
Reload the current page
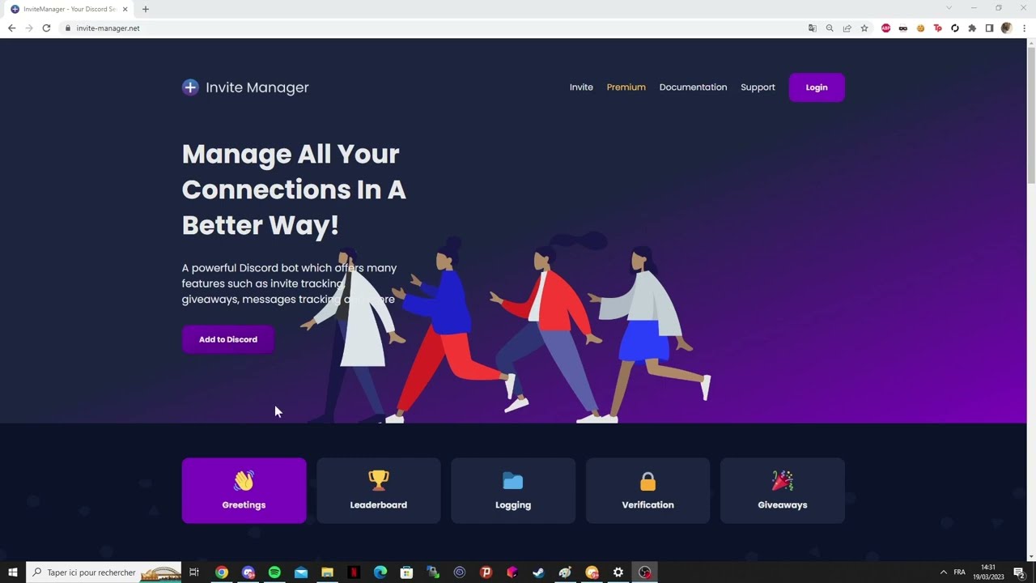[x=46, y=28]
